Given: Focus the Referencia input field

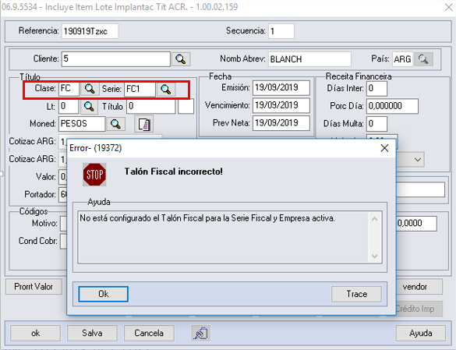Looking at the screenshot, I should click(90, 31).
